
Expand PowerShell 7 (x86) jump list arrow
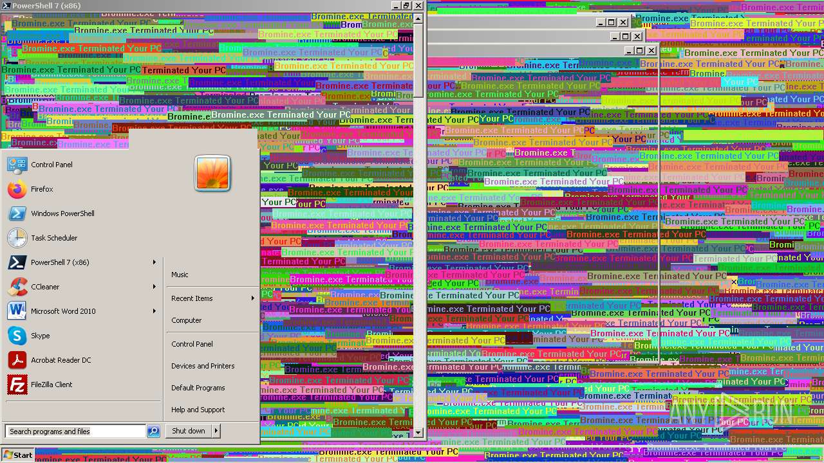pos(154,262)
